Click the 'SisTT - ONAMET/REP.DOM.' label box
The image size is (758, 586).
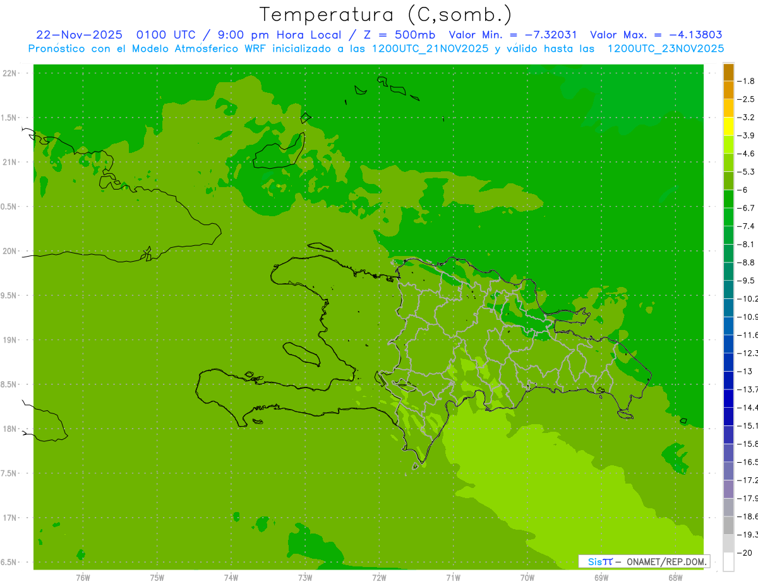(644, 561)
